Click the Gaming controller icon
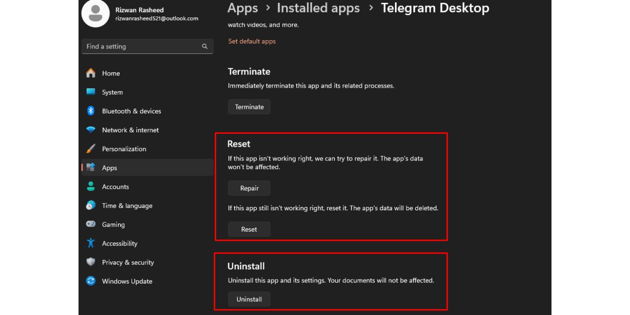This screenshot has height=315, width=630. pyautogui.click(x=91, y=224)
